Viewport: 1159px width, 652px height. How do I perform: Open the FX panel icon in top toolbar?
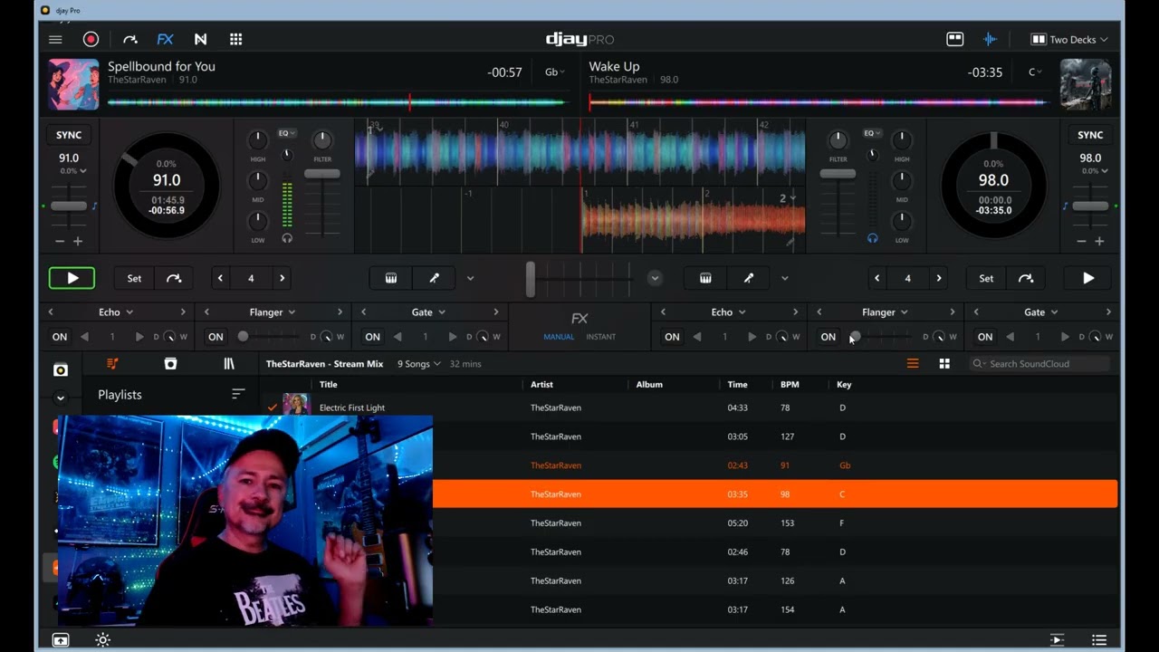[165, 39]
